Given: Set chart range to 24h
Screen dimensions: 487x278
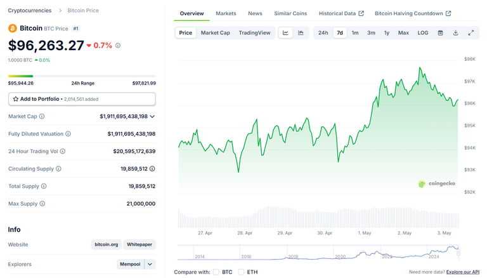Looking at the screenshot, I should point(323,32).
